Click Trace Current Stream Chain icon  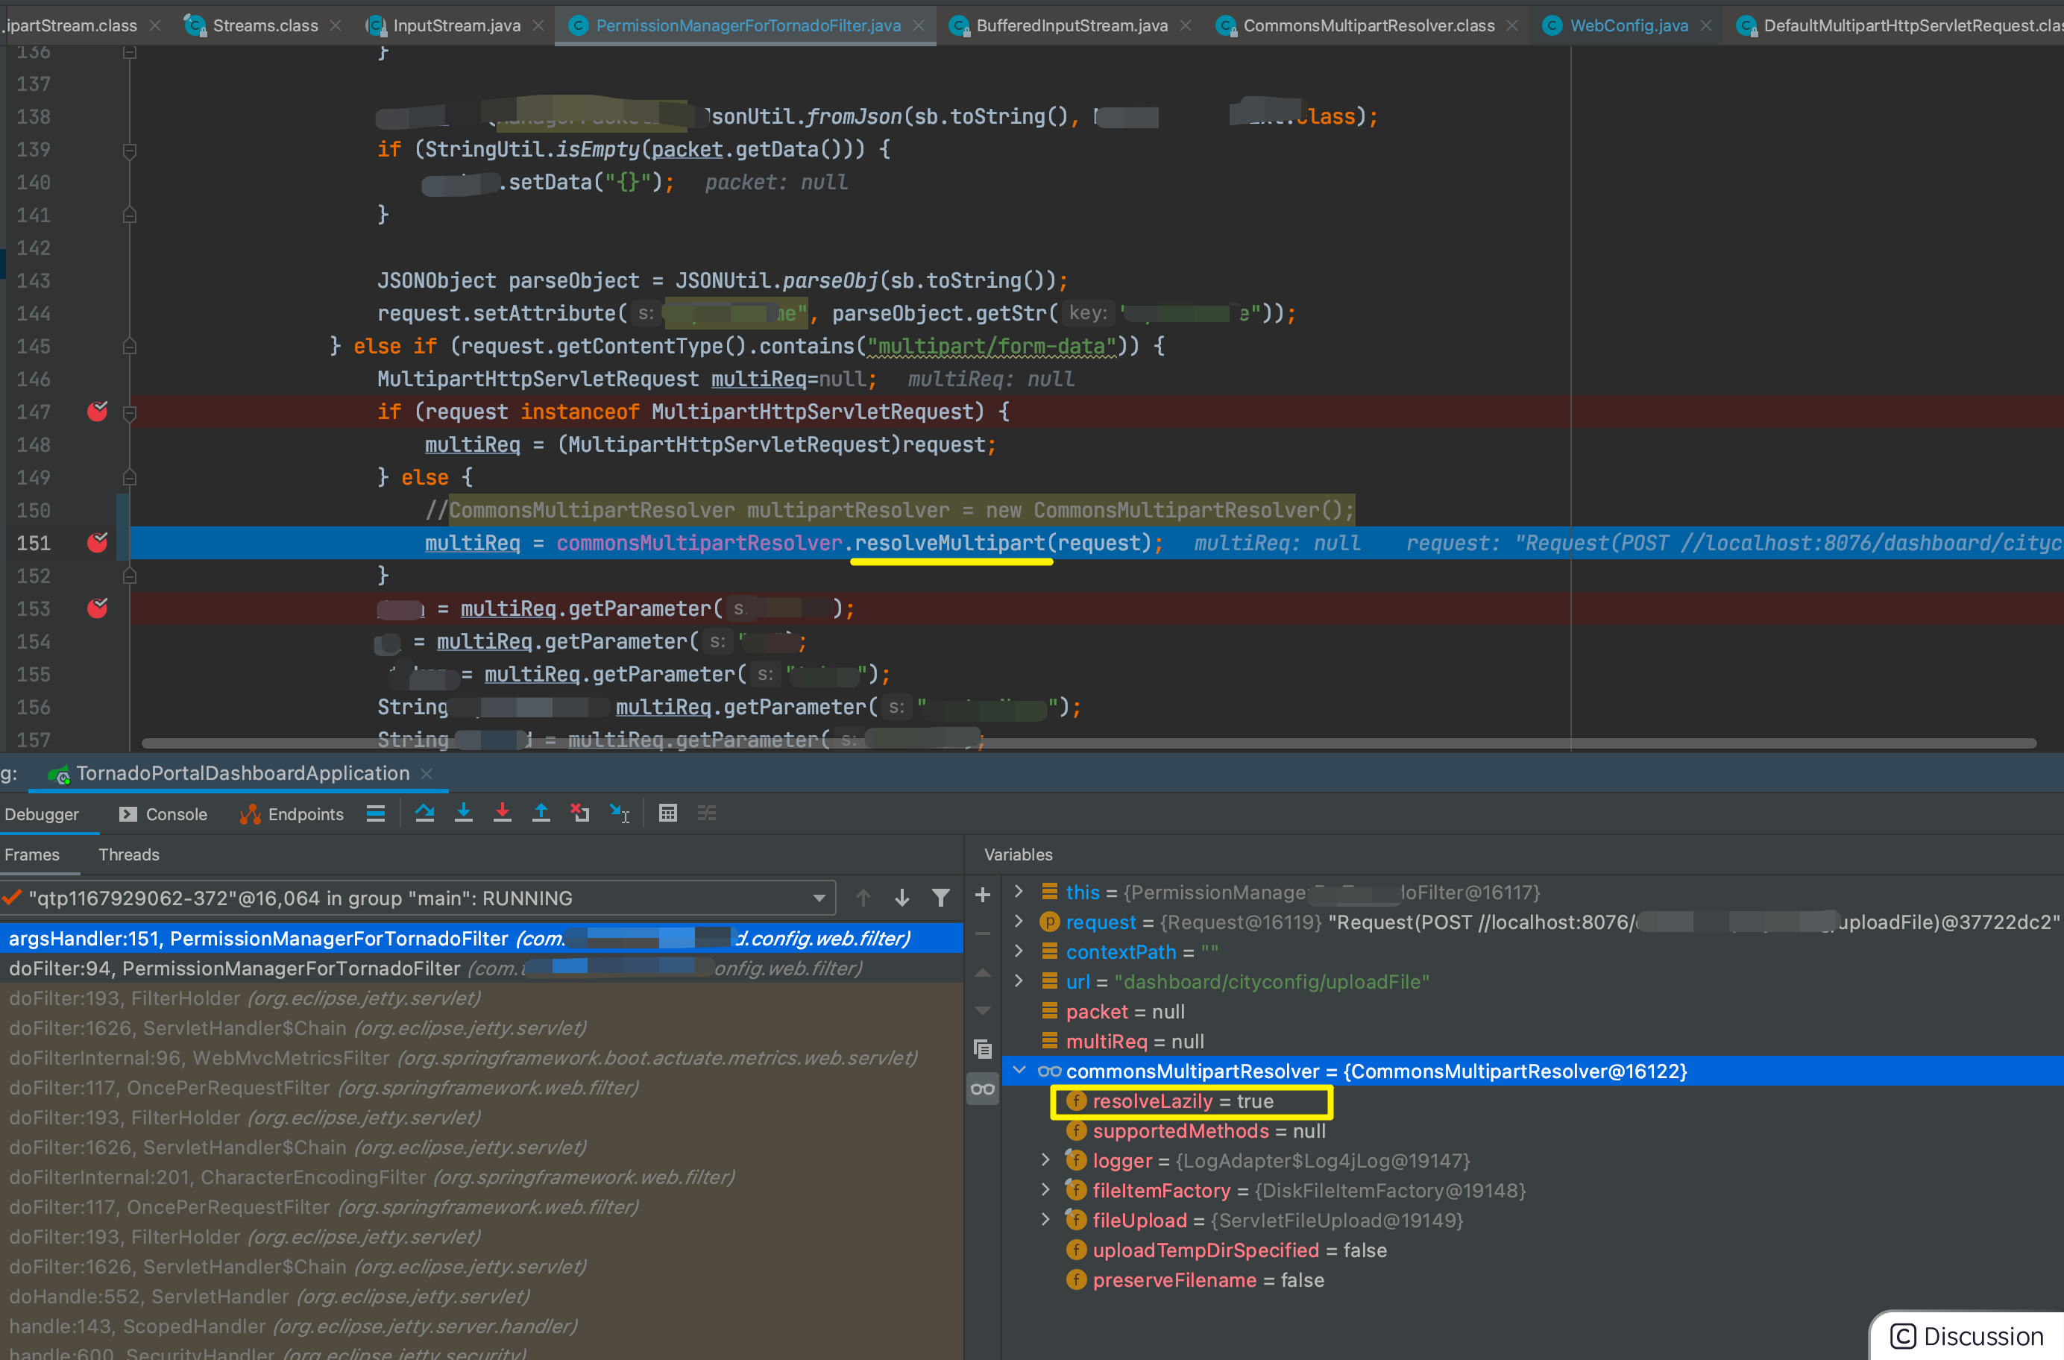[707, 813]
